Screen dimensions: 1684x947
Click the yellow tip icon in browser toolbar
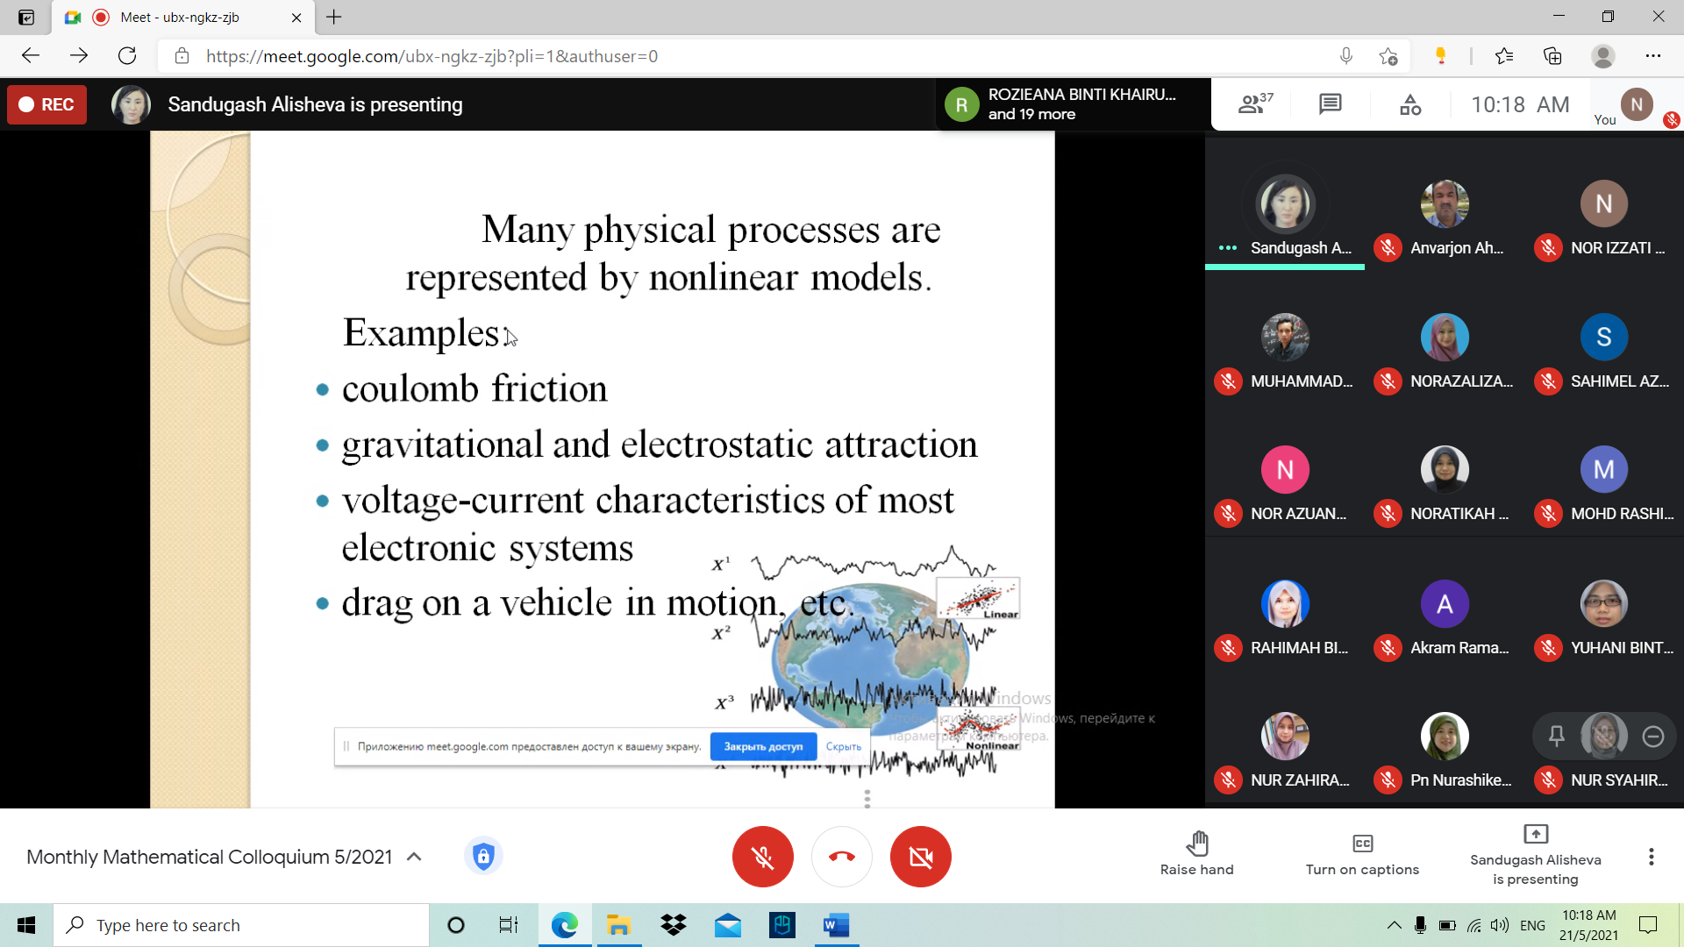point(1440,56)
